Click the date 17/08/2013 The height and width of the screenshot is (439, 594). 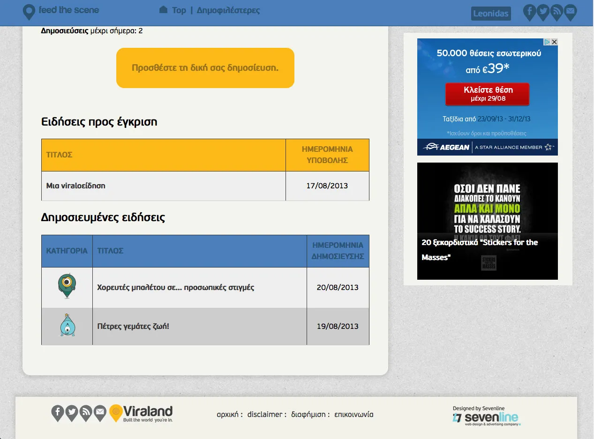coord(327,186)
